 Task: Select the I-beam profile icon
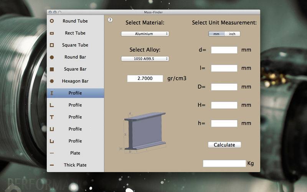[x=52, y=93]
